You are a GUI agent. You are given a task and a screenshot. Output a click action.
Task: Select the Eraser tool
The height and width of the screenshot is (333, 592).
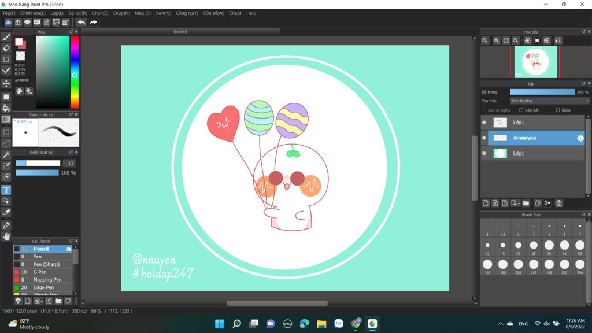coord(6,48)
